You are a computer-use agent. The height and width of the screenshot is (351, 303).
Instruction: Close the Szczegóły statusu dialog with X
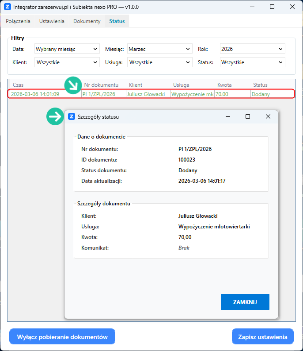pyautogui.click(x=268, y=117)
